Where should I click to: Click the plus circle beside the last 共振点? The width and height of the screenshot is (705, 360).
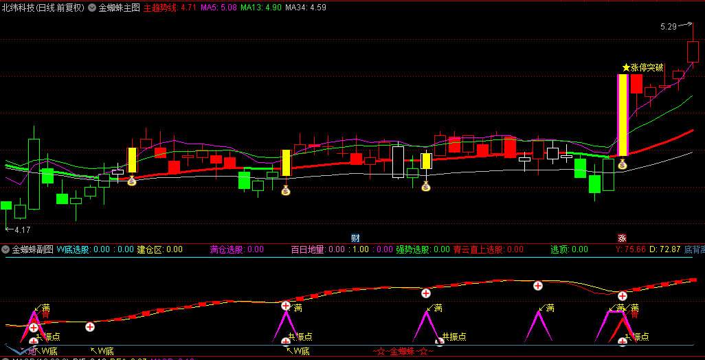tap(623, 342)
